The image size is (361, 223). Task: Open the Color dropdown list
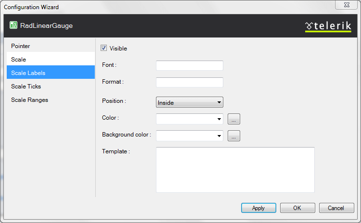[x=190, y=119]
